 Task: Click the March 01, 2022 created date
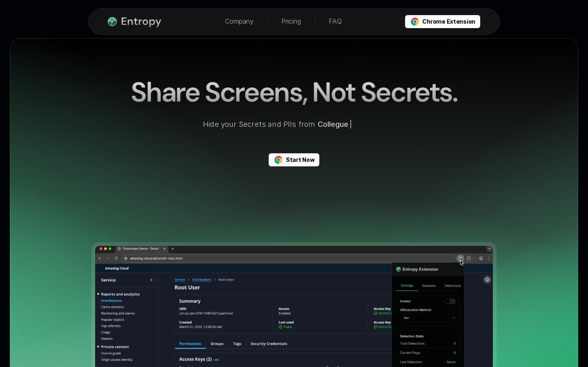(200, 327)
